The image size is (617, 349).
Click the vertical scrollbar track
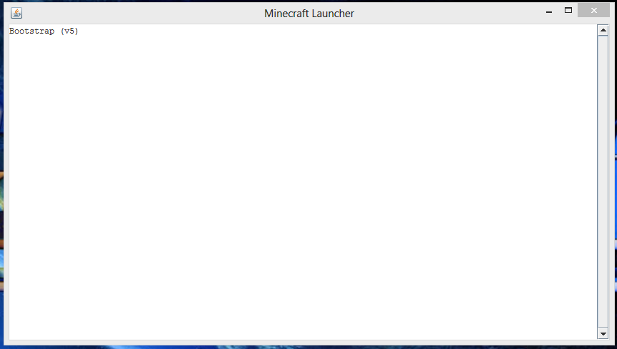(x=603, y=182)
